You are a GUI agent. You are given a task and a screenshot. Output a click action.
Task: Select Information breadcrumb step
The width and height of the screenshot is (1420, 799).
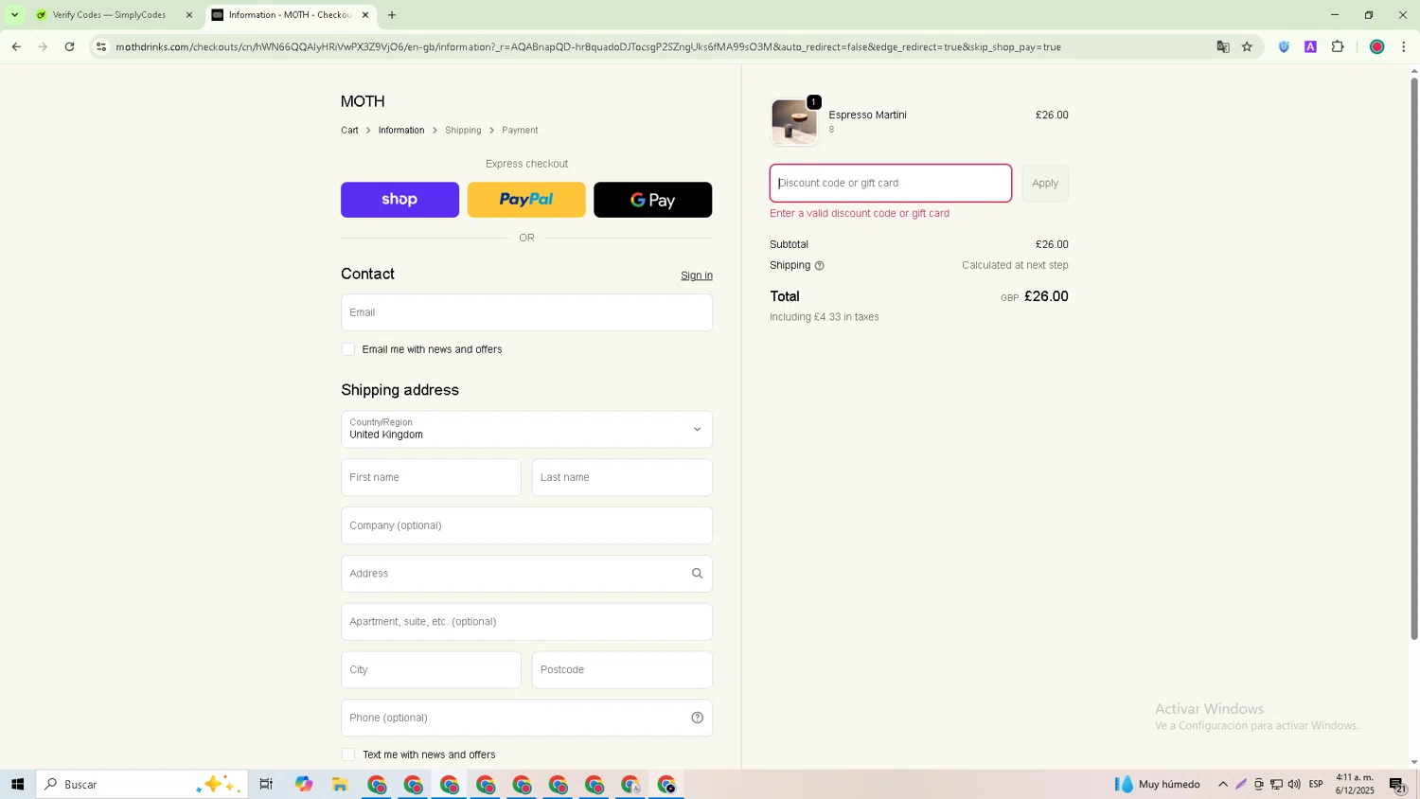pyautogui.click(x=401, y=131)
